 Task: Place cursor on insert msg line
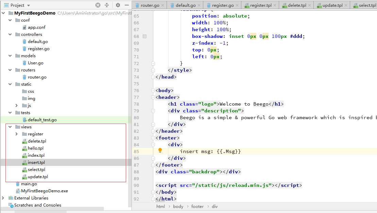click(210, 151)
